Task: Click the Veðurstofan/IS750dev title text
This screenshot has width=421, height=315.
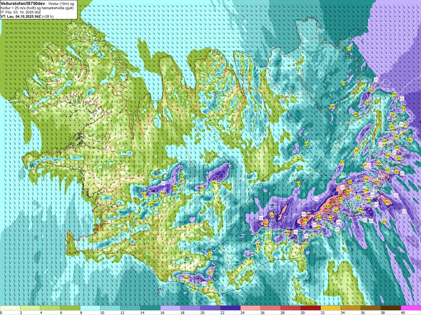Action: coord(23,3)
